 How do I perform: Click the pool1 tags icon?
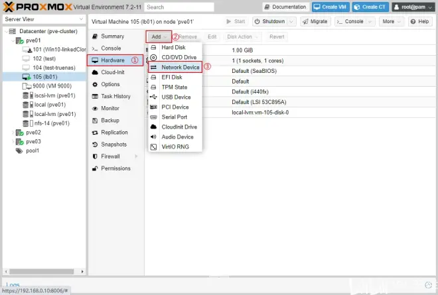tap(19, 150)
